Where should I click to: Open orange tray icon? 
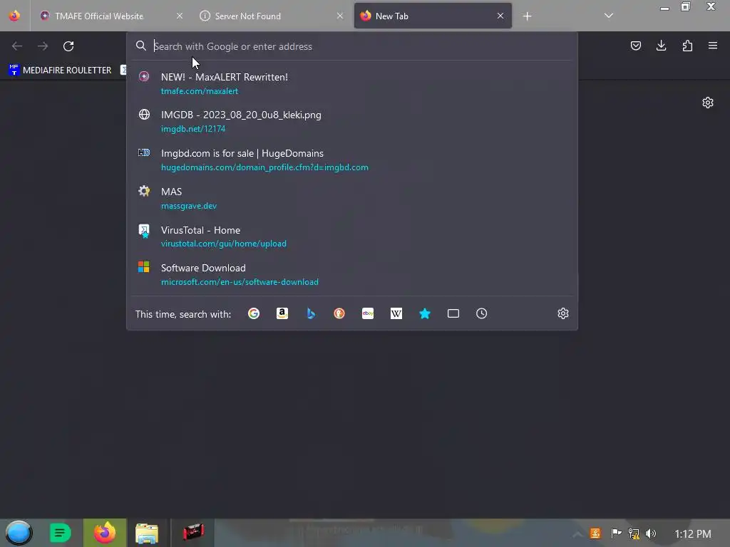(595, 533)
